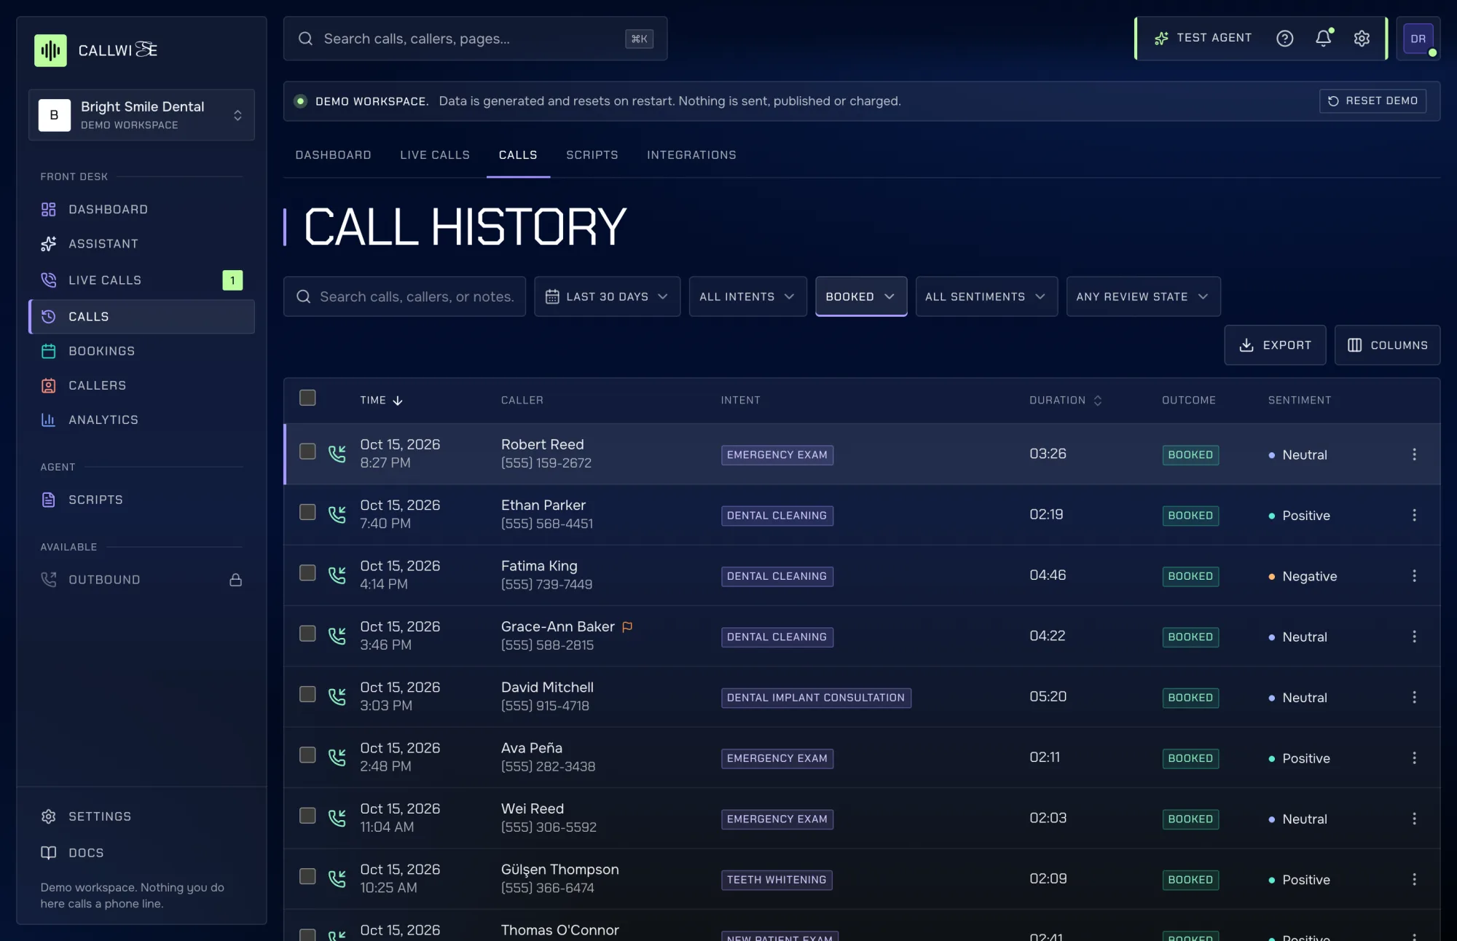Focus the calls, callers, or notes search
The image size is (1457, 941).
point(404,296)
